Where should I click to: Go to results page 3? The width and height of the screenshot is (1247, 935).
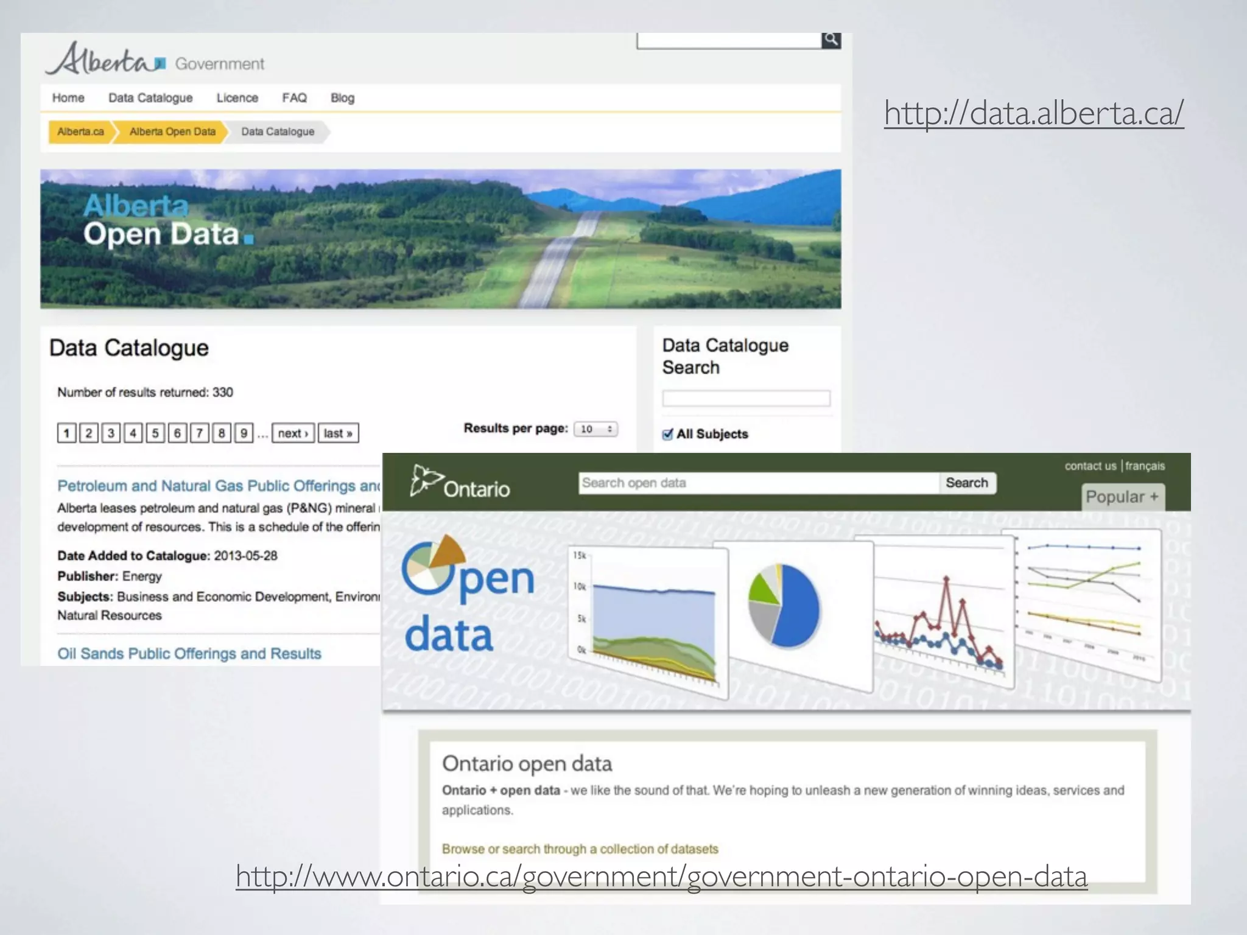pos(111,433)
